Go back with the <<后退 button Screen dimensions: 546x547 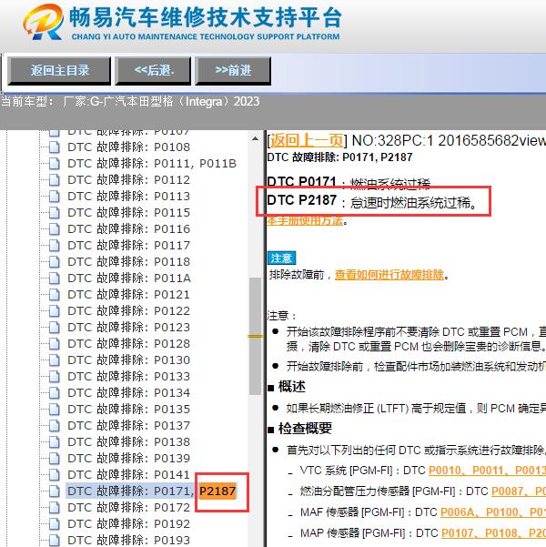click(x=153, y=71)
